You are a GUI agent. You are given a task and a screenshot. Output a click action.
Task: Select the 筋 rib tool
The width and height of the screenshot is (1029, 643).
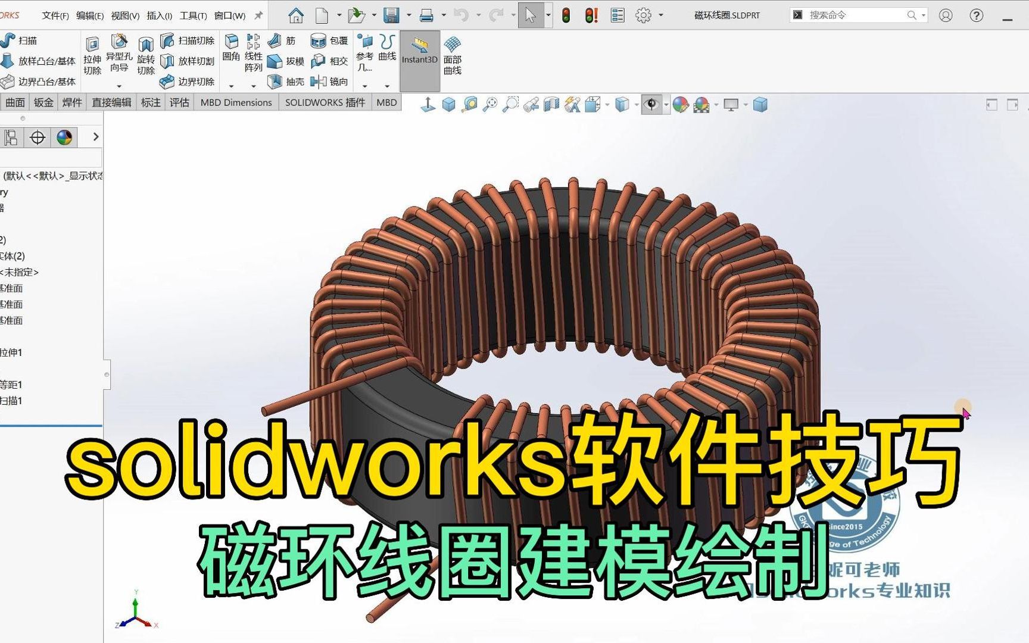pos(282,40)
